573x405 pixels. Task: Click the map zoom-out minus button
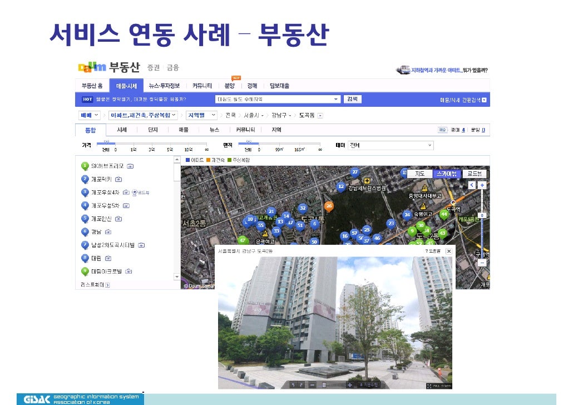482,263
